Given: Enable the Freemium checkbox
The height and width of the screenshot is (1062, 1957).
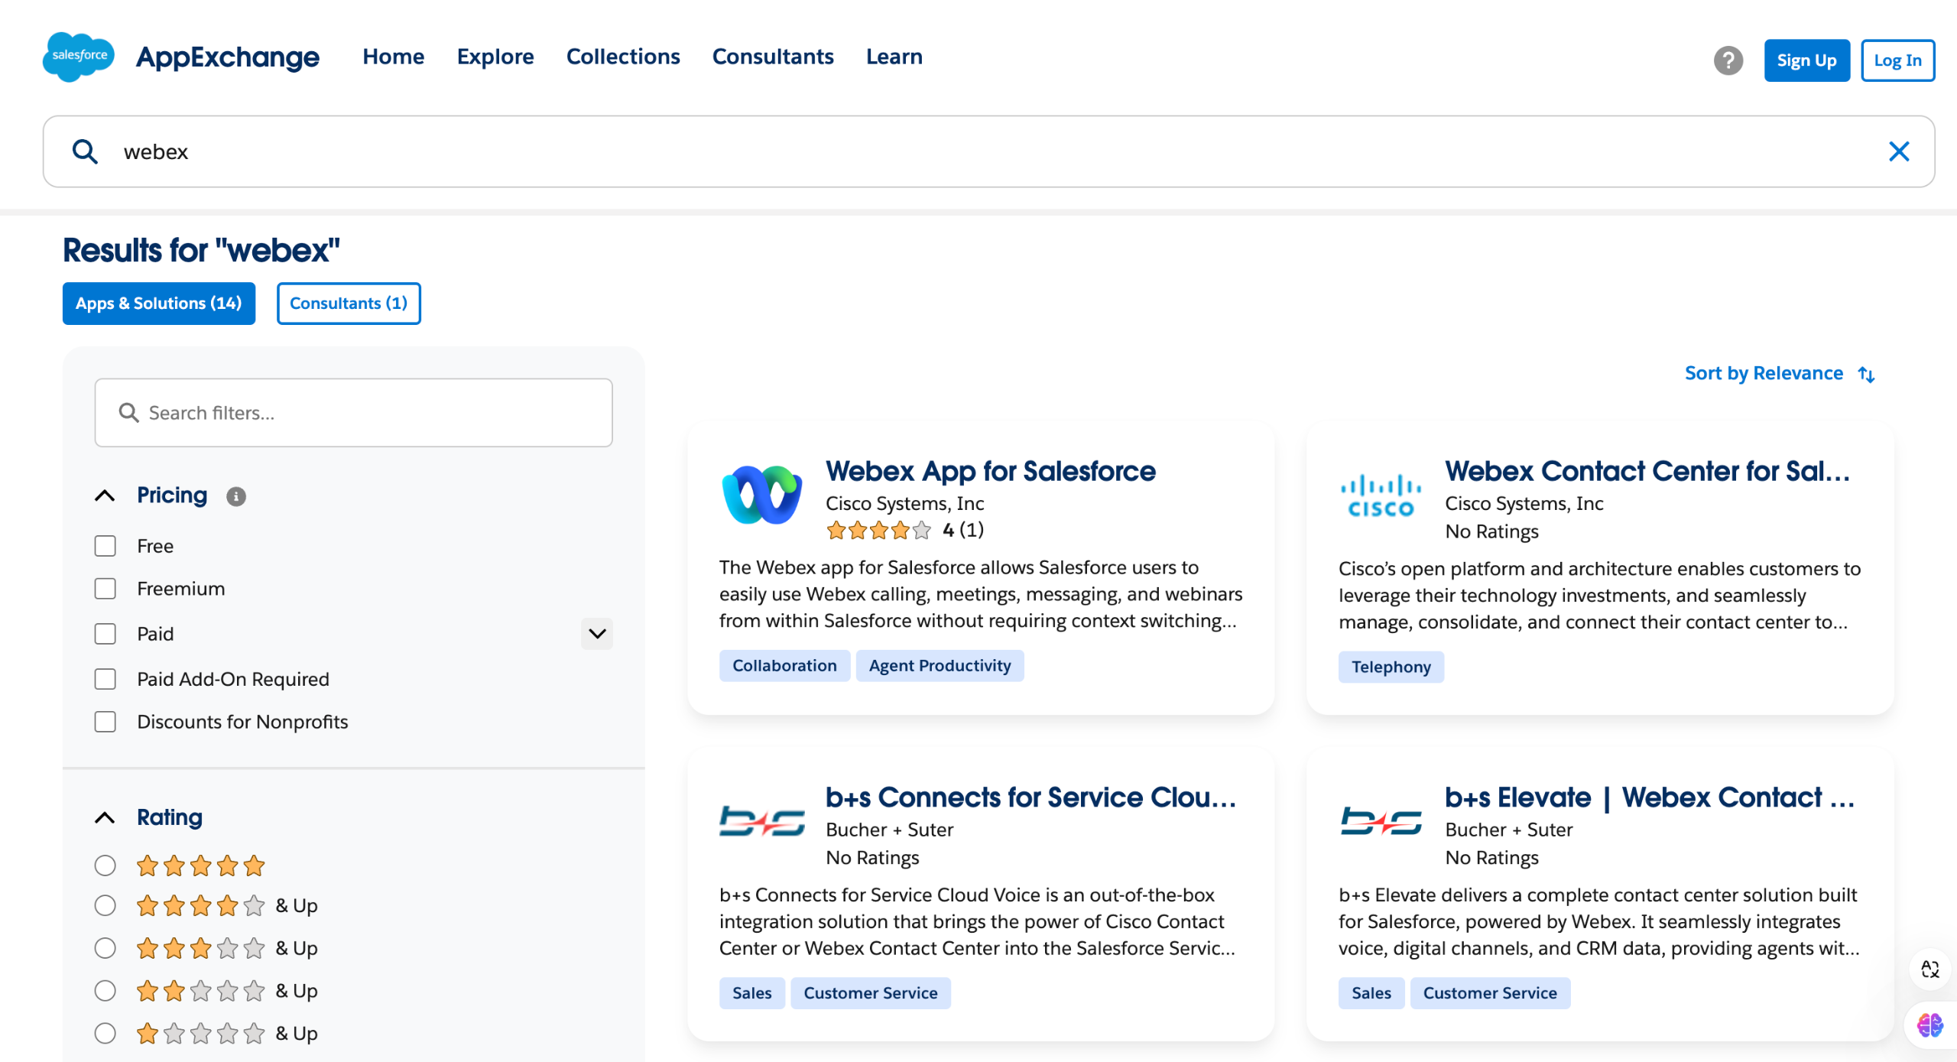Looking at the screenshot, I should pyautogui.click(x=105, y=589).
